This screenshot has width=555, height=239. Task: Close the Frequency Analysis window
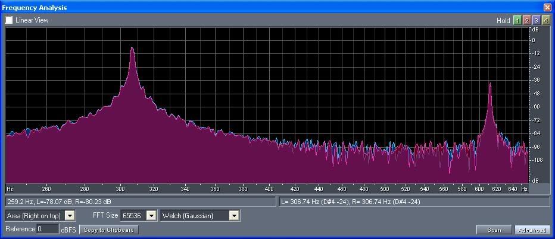(x=547, y=7)
